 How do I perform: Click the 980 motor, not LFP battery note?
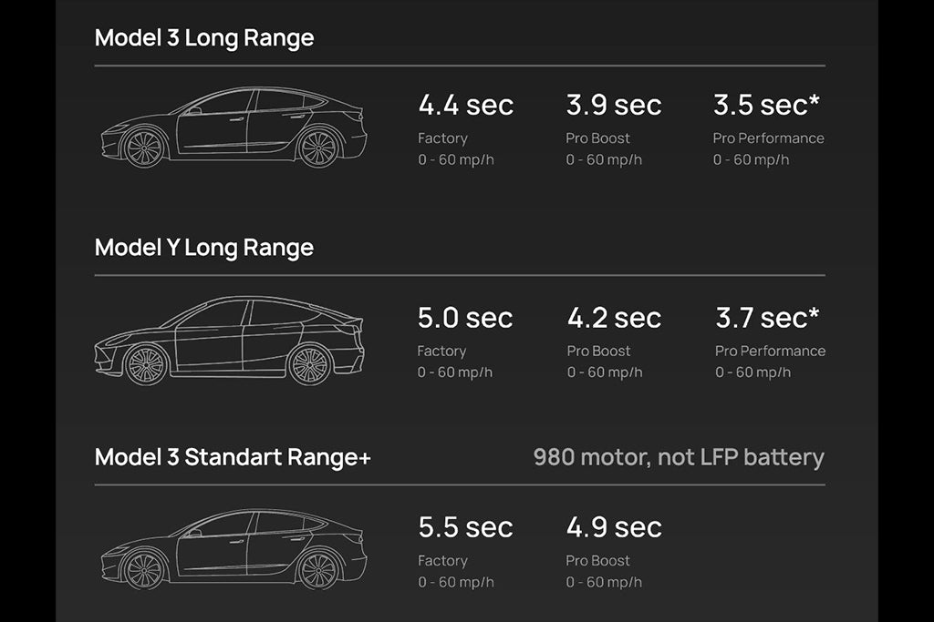coord(679,457)
